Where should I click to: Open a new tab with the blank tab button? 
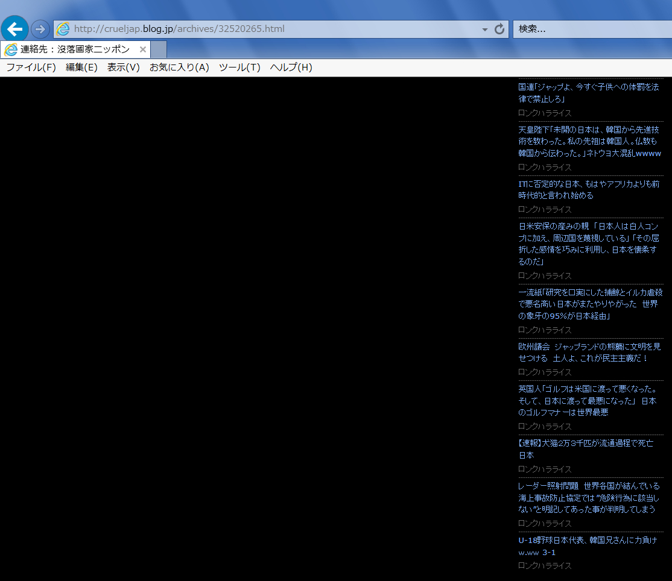point(159,49)
